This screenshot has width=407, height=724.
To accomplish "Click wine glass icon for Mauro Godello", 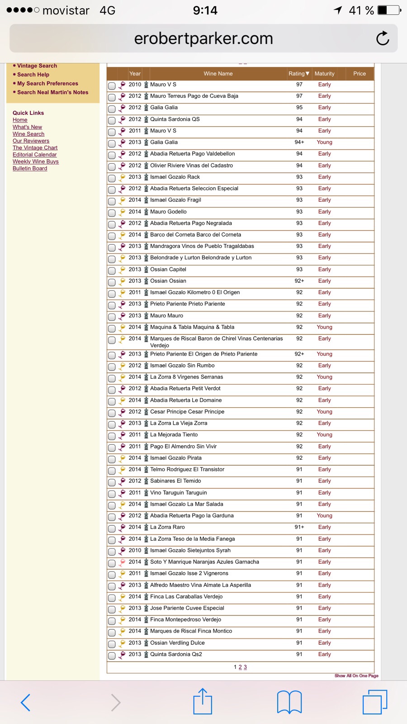I will (x=122, y=212).
